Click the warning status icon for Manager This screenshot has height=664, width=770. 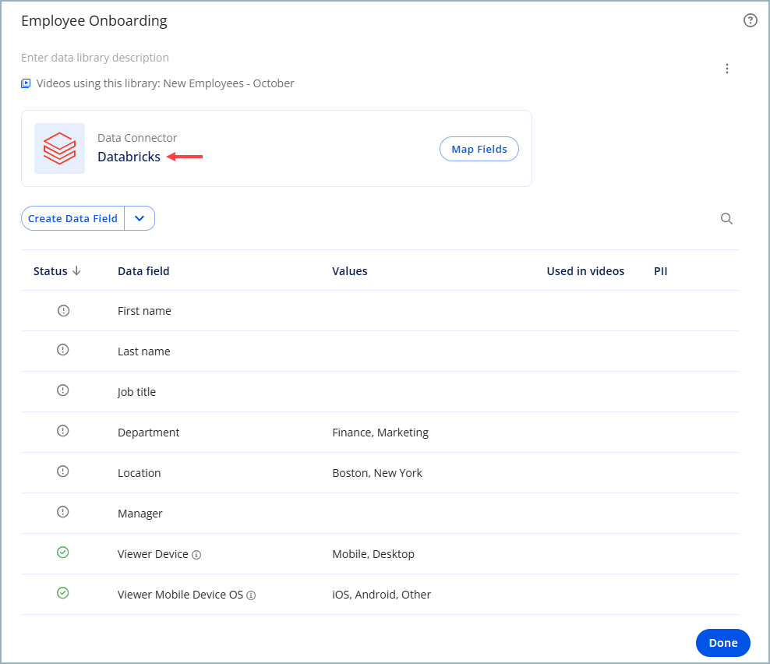click(62, 512)
